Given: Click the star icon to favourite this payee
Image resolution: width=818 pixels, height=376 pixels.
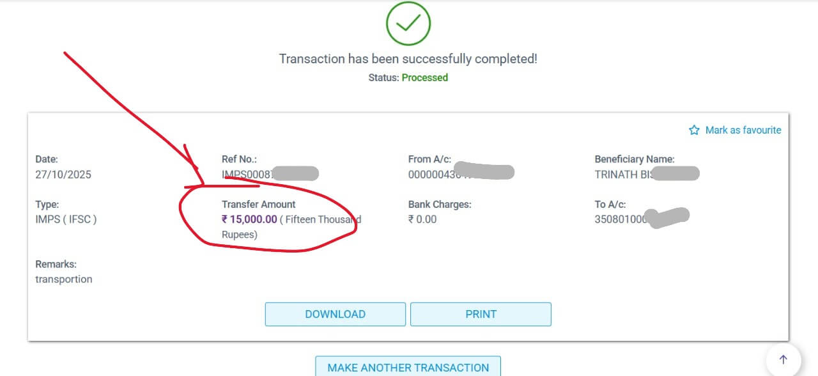Looking at the screenshot, I should point(694,130).
